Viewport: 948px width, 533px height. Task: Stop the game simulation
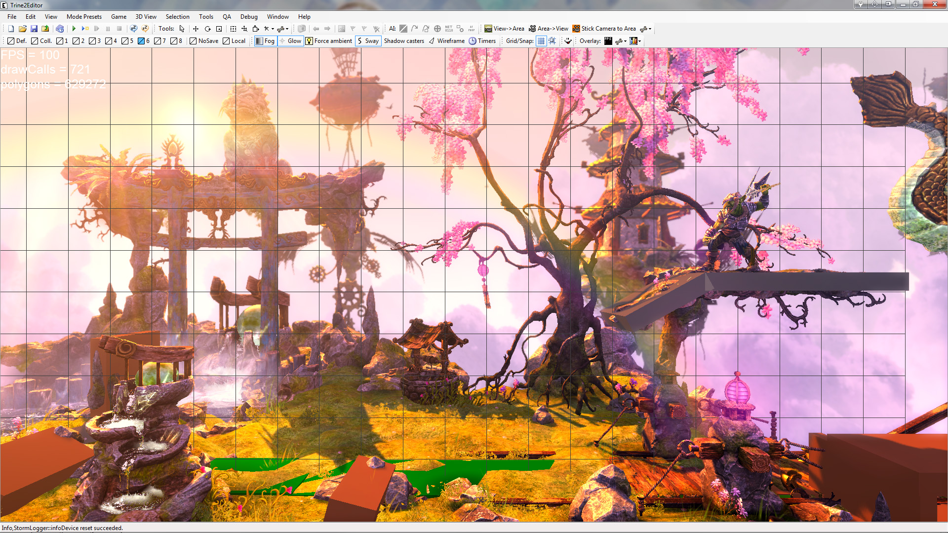[119, 29]
